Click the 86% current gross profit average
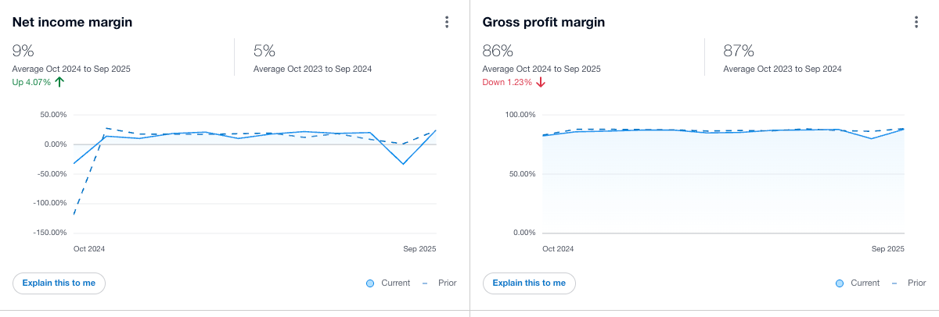Image resolution: width=939 pixels, height=317 pixels. pyautogui.click(x=498, y=52)
